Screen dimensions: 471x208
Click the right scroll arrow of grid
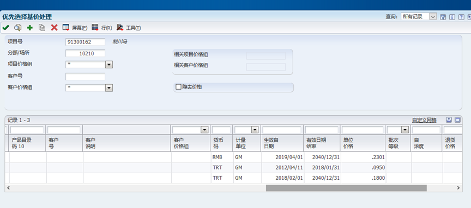coord(458,188)
